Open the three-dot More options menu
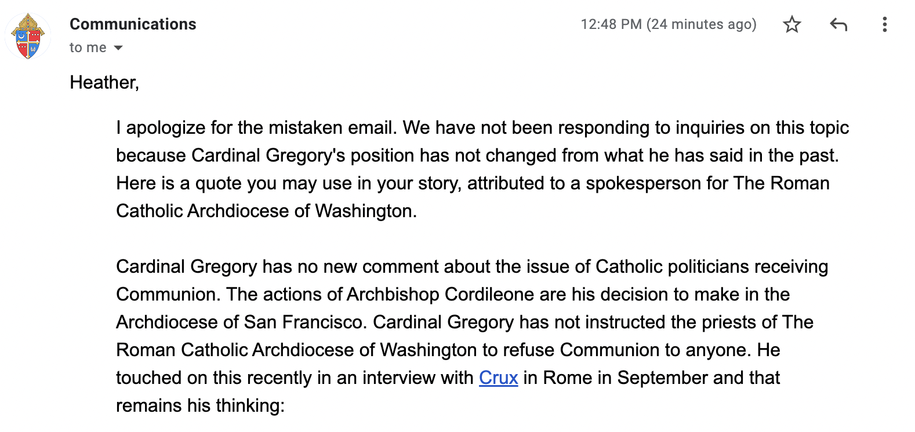The height and width of the screenshot is (432, 915). click(884, 24)
